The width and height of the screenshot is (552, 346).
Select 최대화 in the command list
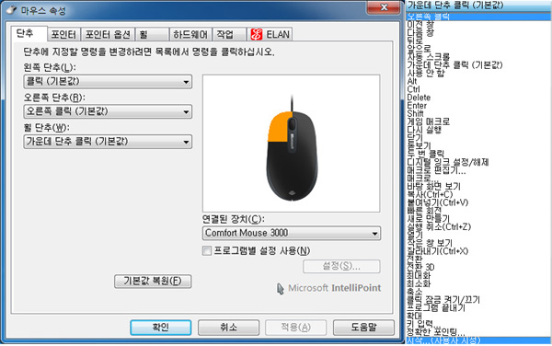pyautogui.click(x=419, y=275)
